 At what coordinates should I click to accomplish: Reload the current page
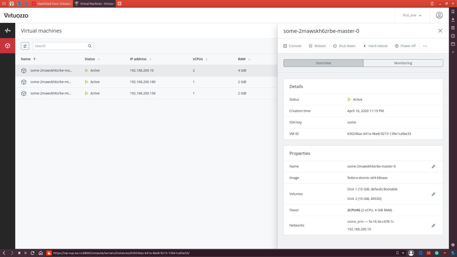coord(32,253)
